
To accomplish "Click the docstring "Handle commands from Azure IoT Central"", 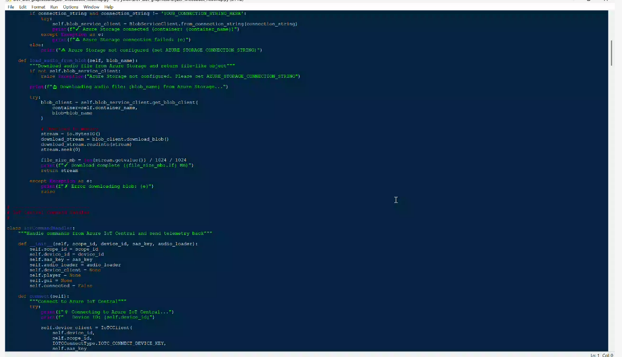I will pos(115,234).
